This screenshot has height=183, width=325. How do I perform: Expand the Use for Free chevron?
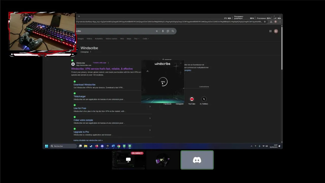150,106
